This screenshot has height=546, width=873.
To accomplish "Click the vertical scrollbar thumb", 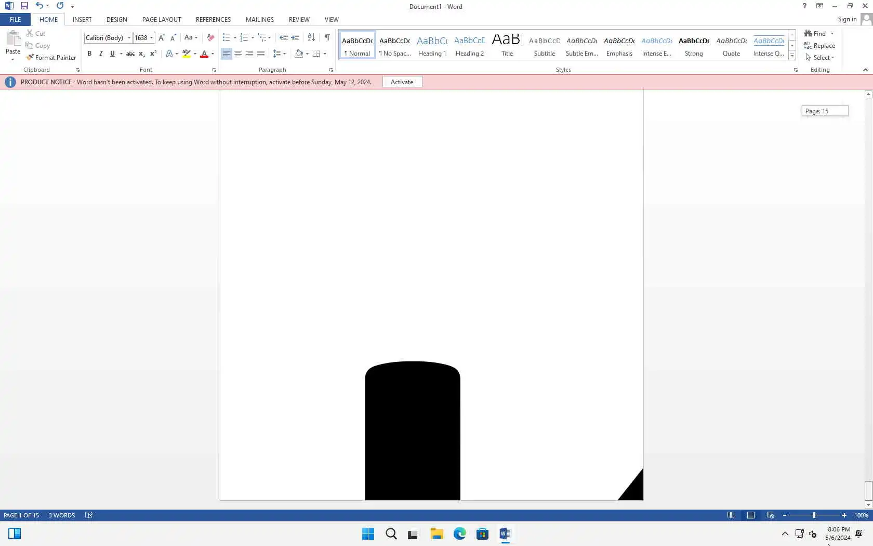I will pos(868,490).
